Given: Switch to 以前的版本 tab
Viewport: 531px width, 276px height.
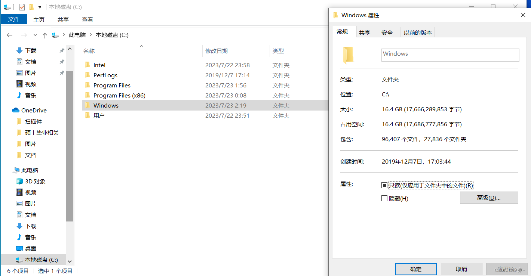Looking at the screenshot, I should click(x=418, y=32).
